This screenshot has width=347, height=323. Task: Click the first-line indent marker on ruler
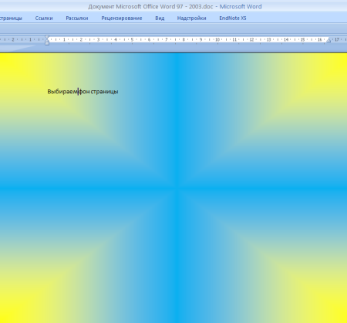pos(47,37)
